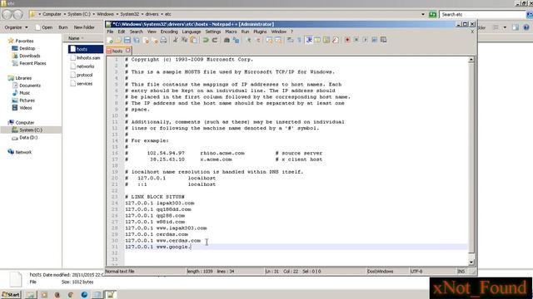
Task: Click the Replace toolbar icon
Action: (x=236, y=40)
